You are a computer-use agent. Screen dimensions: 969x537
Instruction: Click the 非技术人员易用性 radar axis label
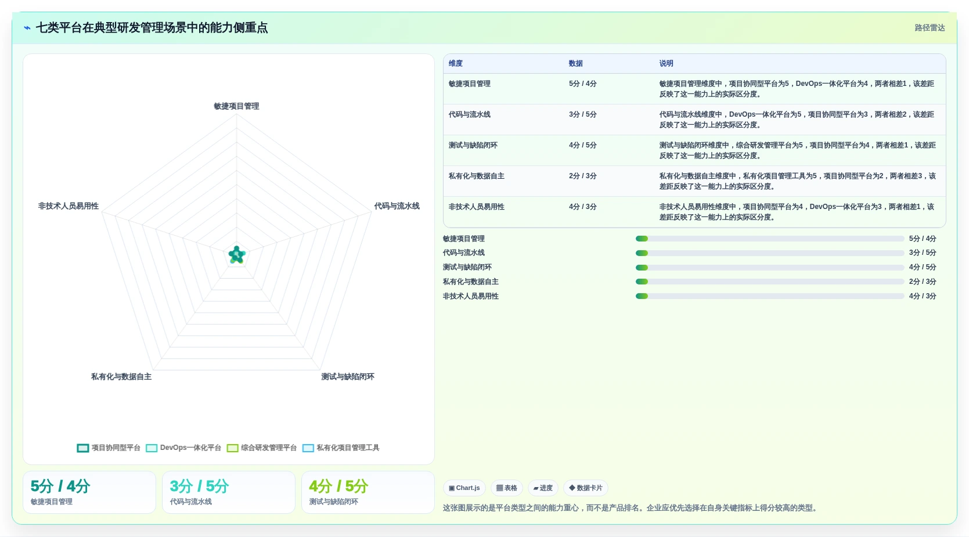tap(69, 206)
